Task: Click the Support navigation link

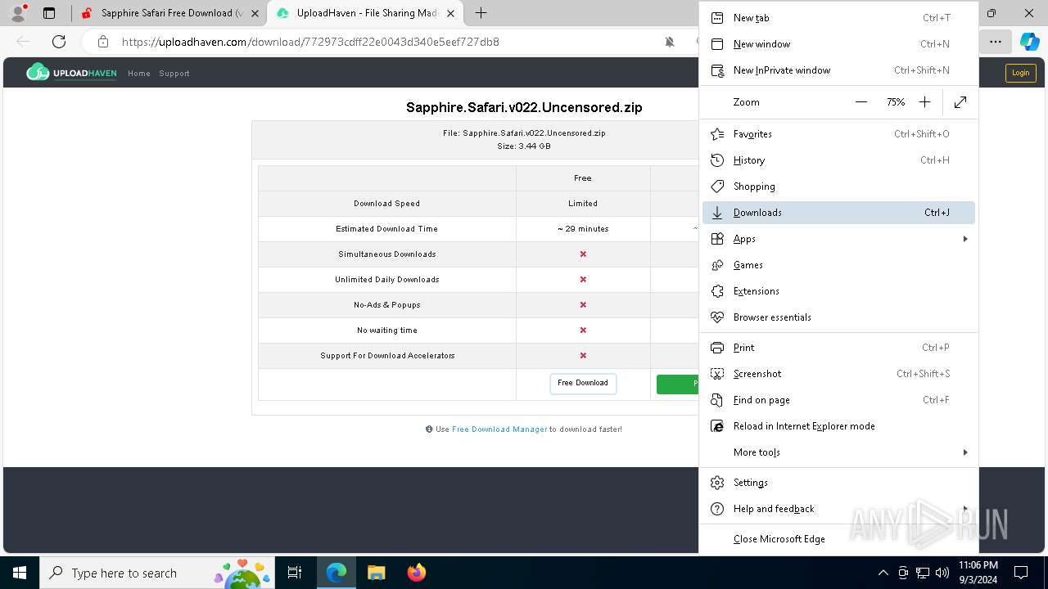Action: (174, 74)
